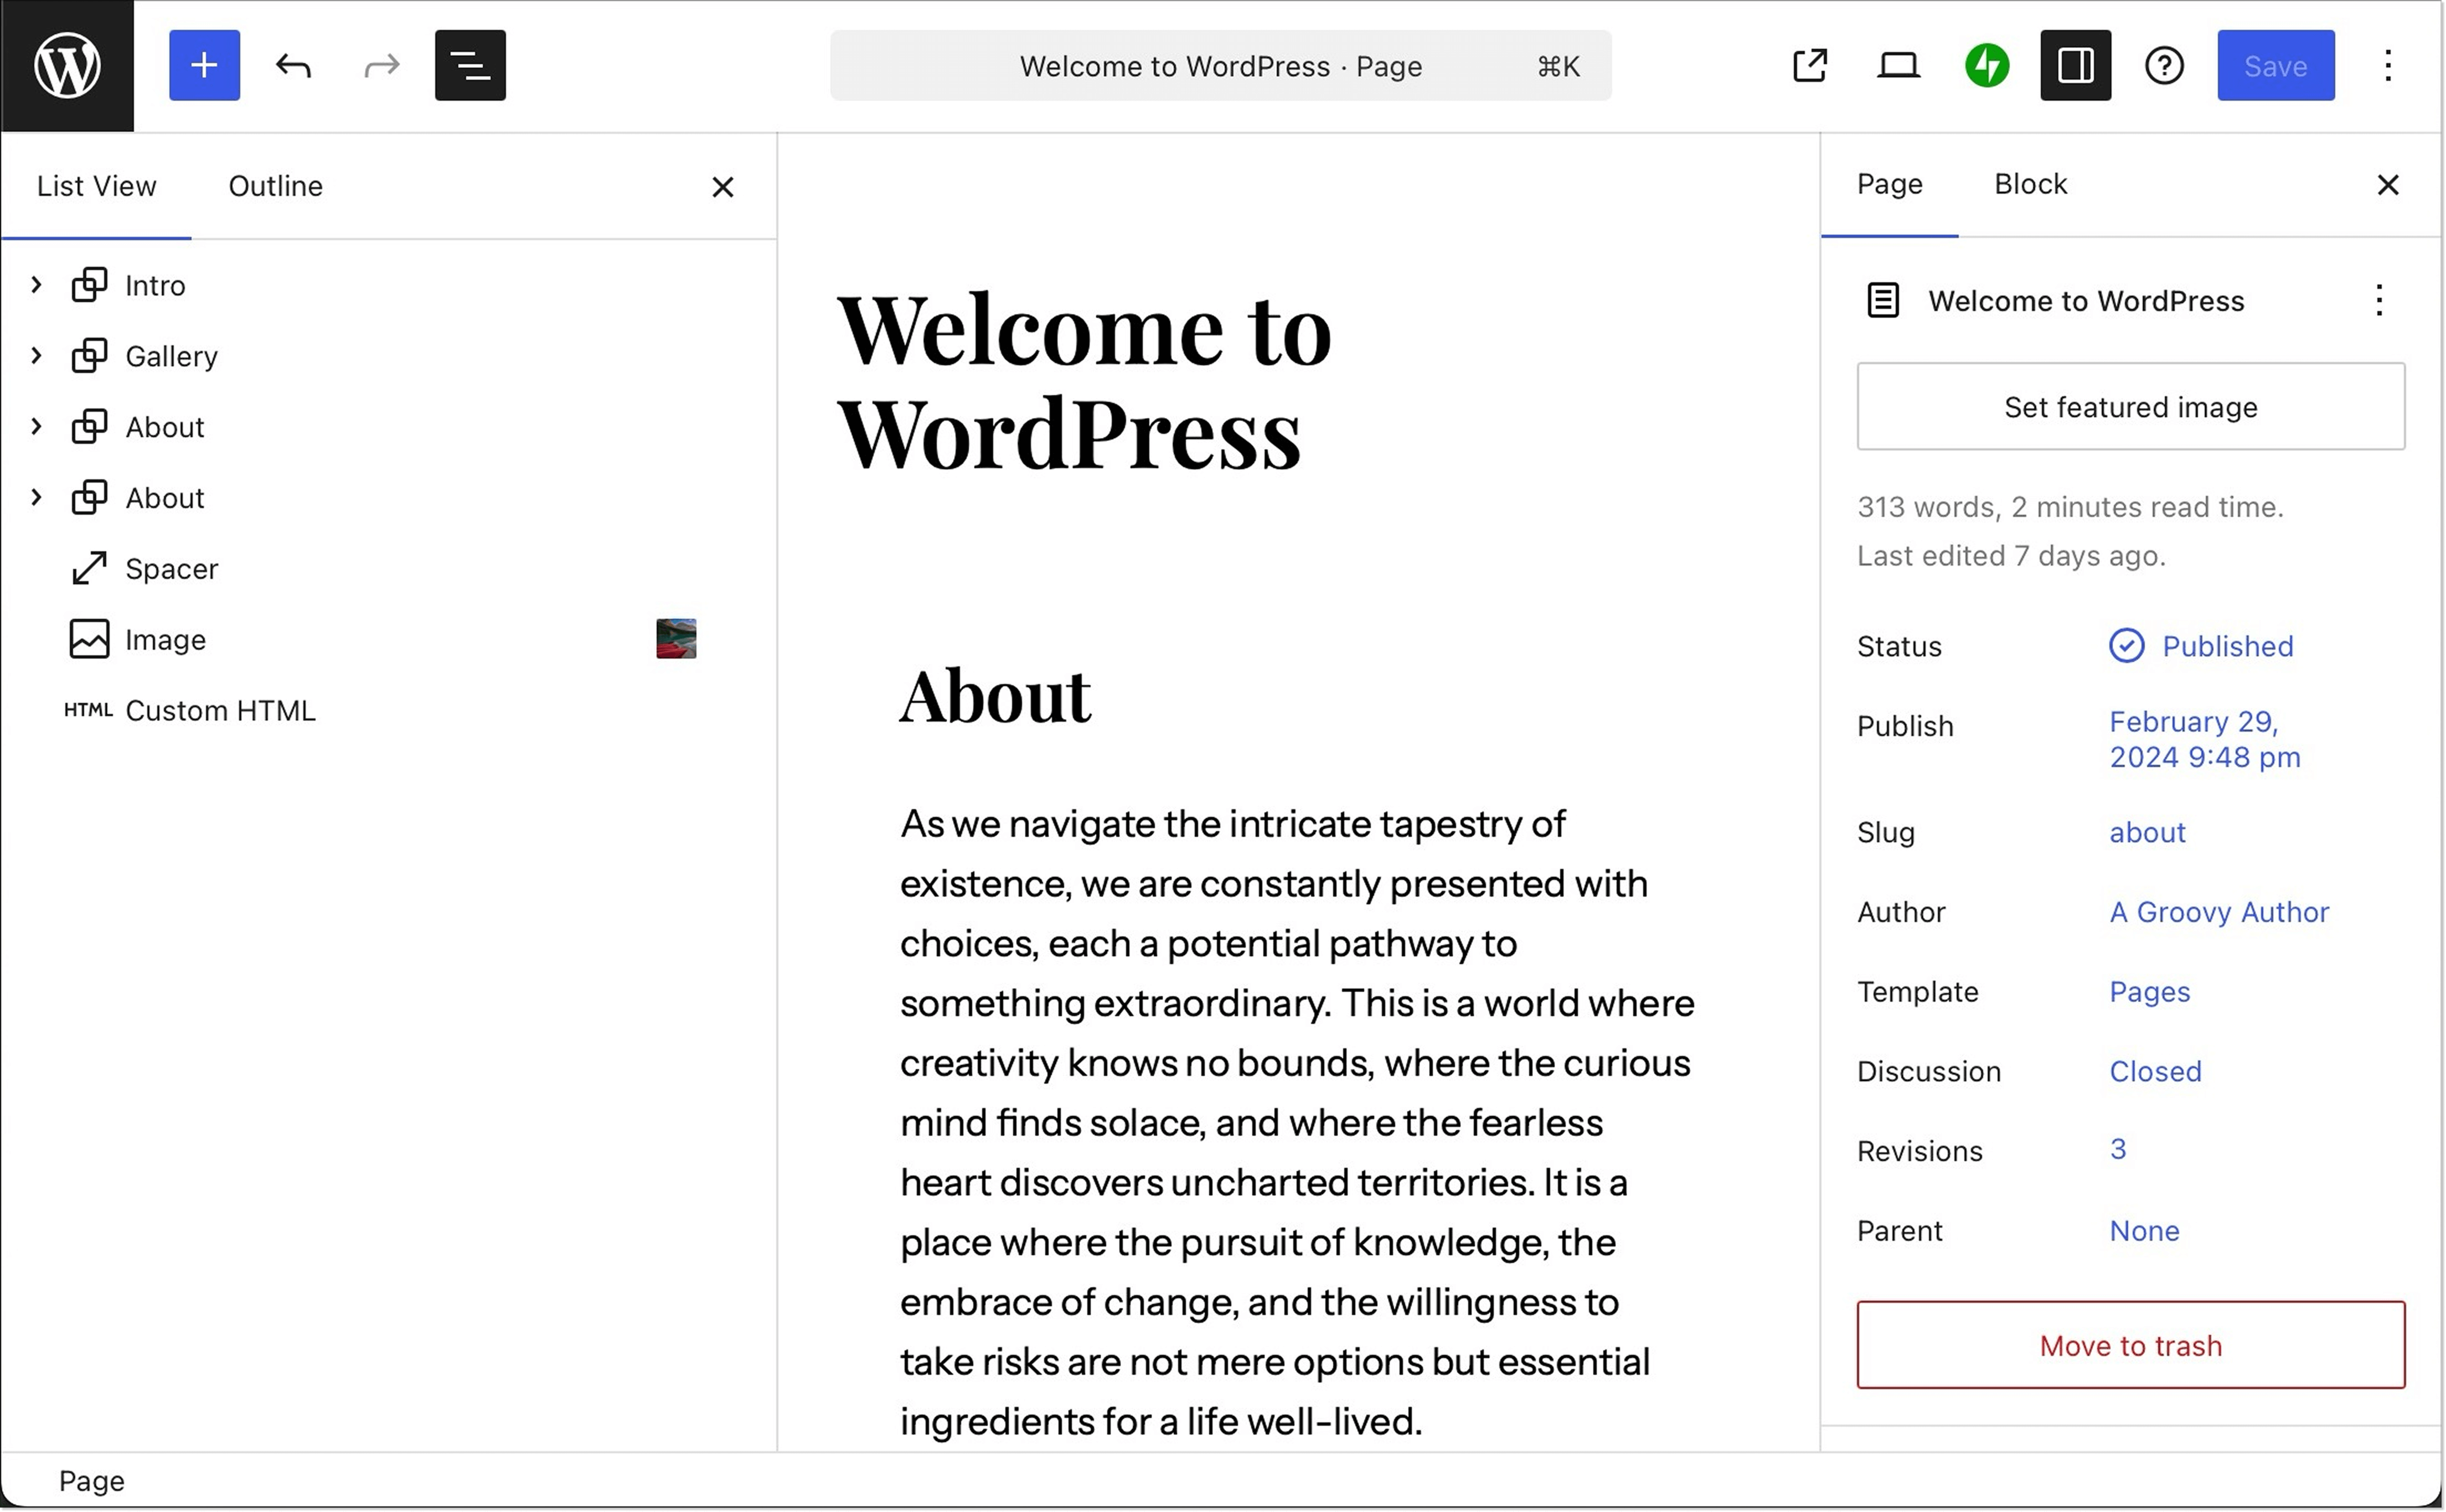Screen dimensions: 2446x1512
Task: Undo the last change
Action: (293, 65)
